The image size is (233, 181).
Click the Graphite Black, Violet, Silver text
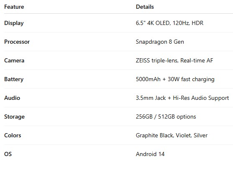tap(172, 135)
